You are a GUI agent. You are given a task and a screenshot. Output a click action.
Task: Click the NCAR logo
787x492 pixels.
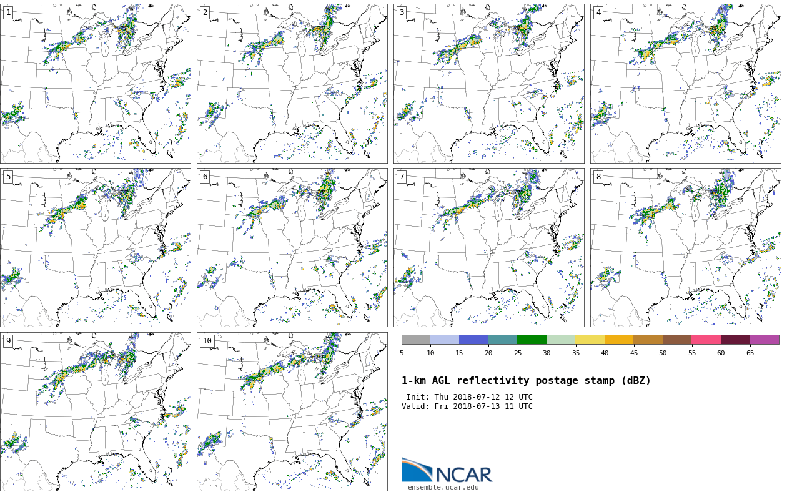click(447, 471)
